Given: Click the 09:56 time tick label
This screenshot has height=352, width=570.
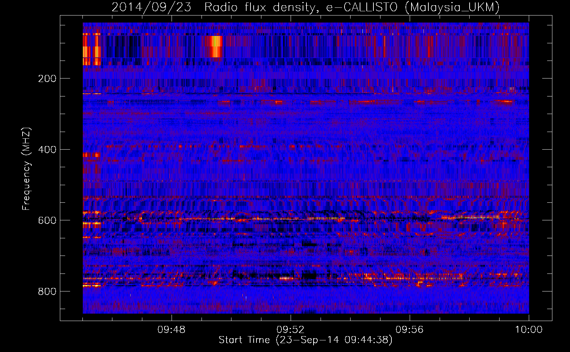Looking at the screenshot, I should [x=410, y=330].
